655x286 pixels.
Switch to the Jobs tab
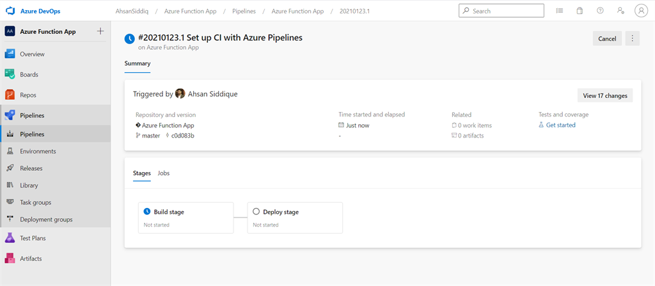[164, 173]
